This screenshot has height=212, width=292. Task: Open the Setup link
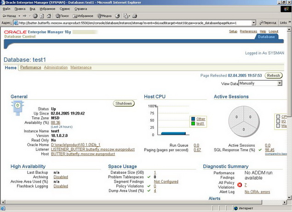(x=233, y=31)
